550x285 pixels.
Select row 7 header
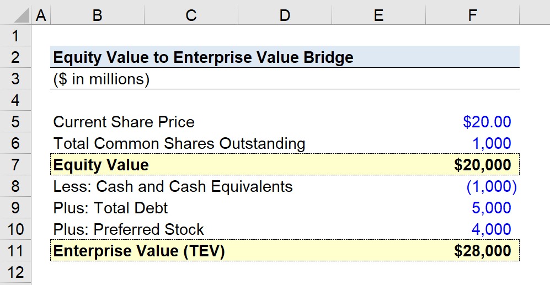tap(15, 165)
